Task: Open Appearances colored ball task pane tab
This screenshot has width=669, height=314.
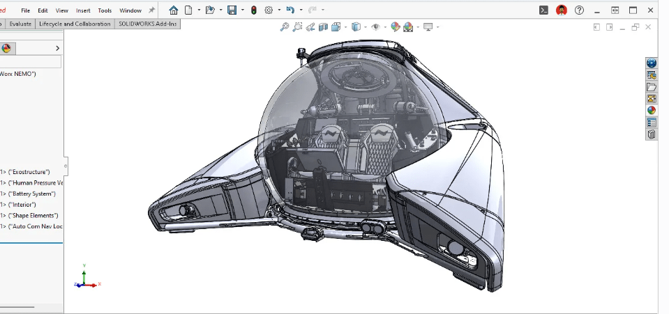Action: point(652,110)
